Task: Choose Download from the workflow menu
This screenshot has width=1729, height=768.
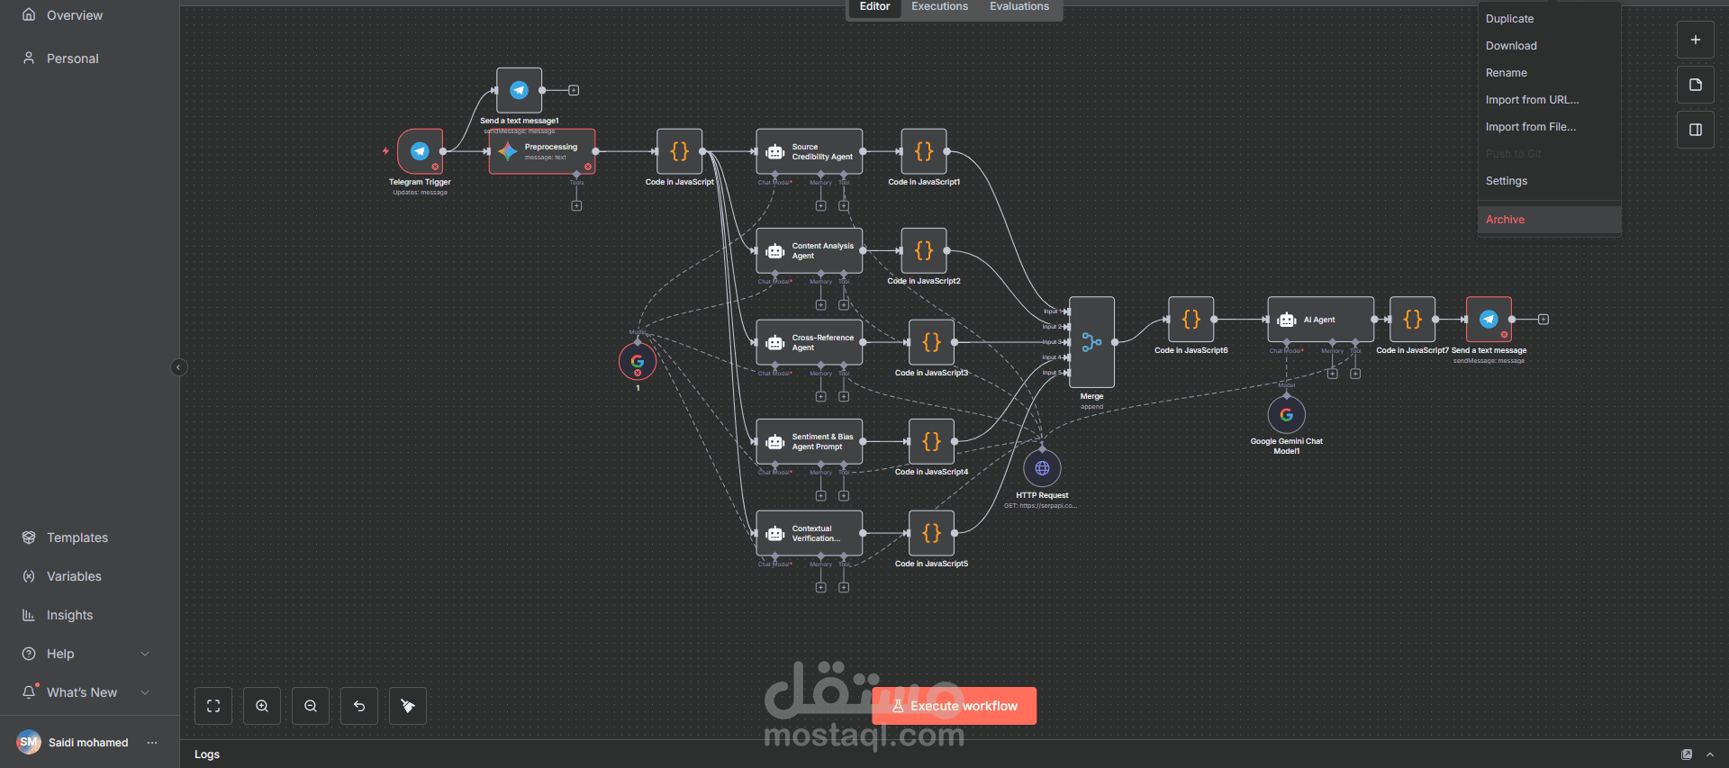Action: [x=1549, y=46]
